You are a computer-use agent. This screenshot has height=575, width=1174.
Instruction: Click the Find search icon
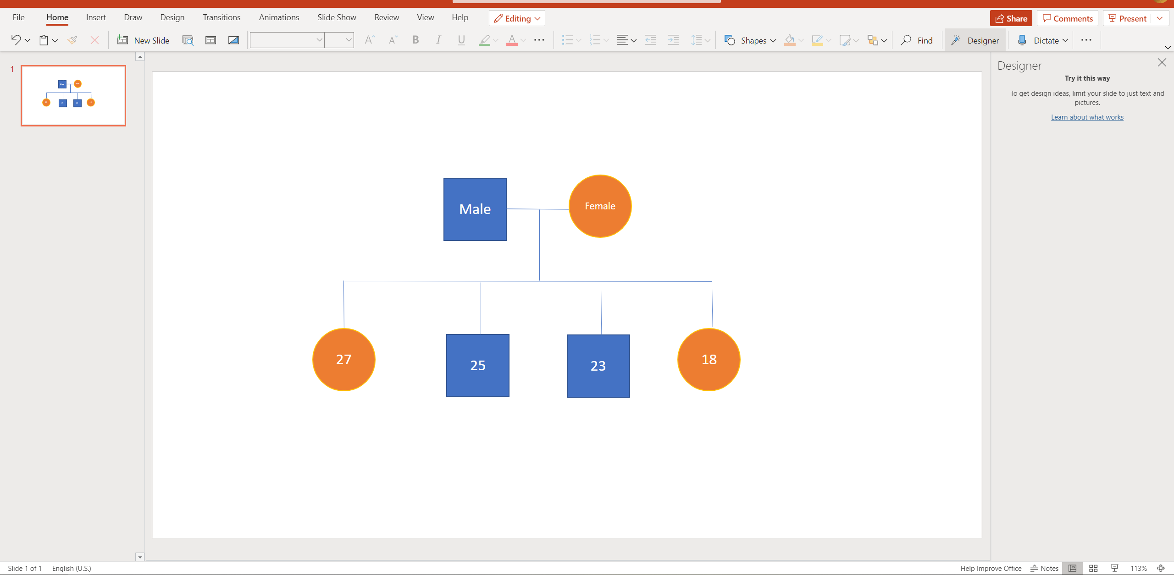tap(906, 39)
